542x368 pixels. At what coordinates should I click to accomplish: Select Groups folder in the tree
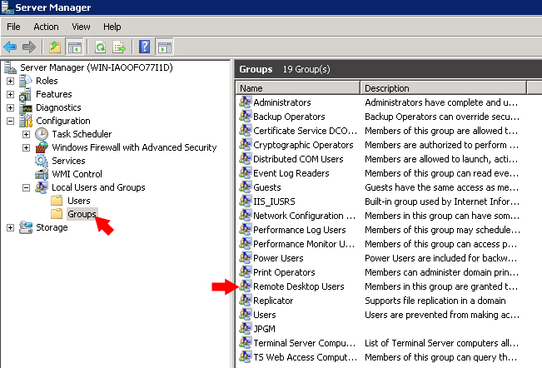tap(82, 214)
